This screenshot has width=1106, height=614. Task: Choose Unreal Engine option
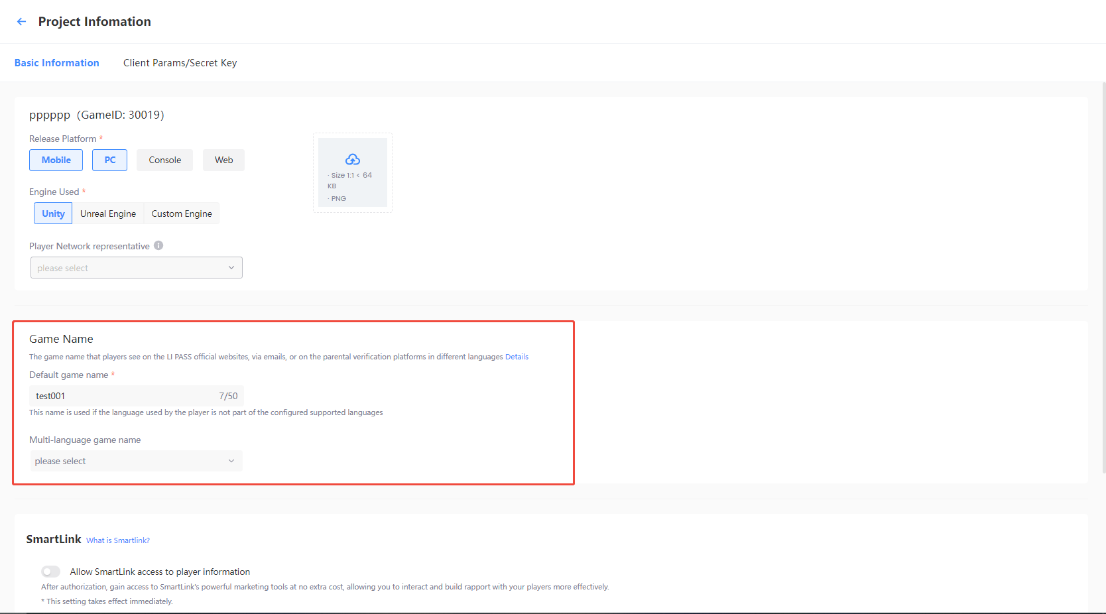coord(108,214)
